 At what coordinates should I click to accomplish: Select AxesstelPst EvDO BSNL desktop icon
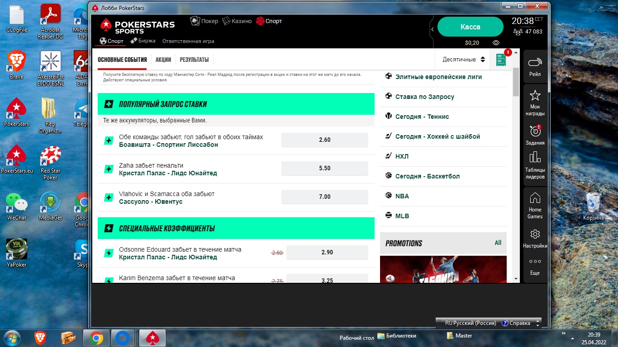(50, 68)
